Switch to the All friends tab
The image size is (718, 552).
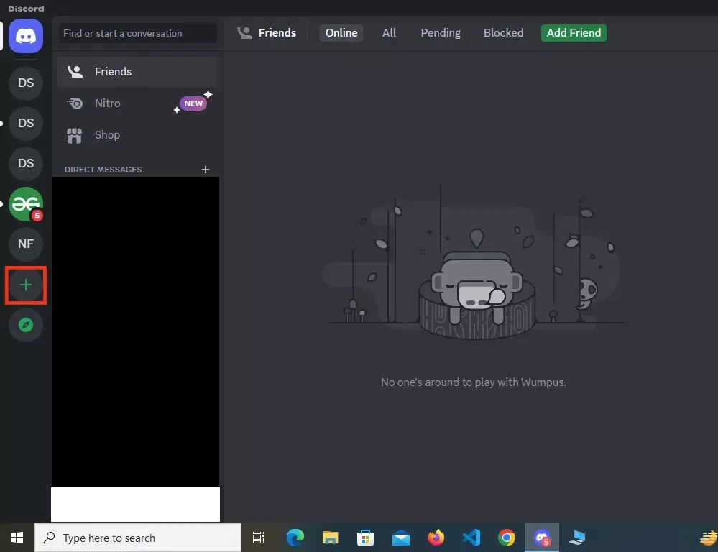coord(390,33)
